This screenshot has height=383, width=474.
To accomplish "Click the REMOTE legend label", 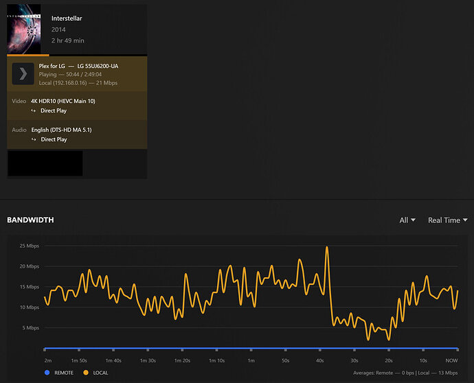I will pos(64,373).
